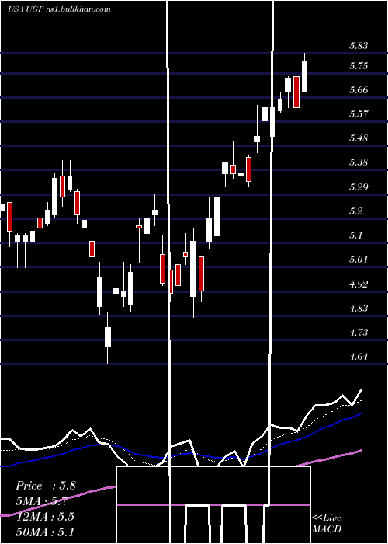Click the 5MA : 5.7 readout
The height and width of the screenshot is (544, 388).
tap(41, 501)
